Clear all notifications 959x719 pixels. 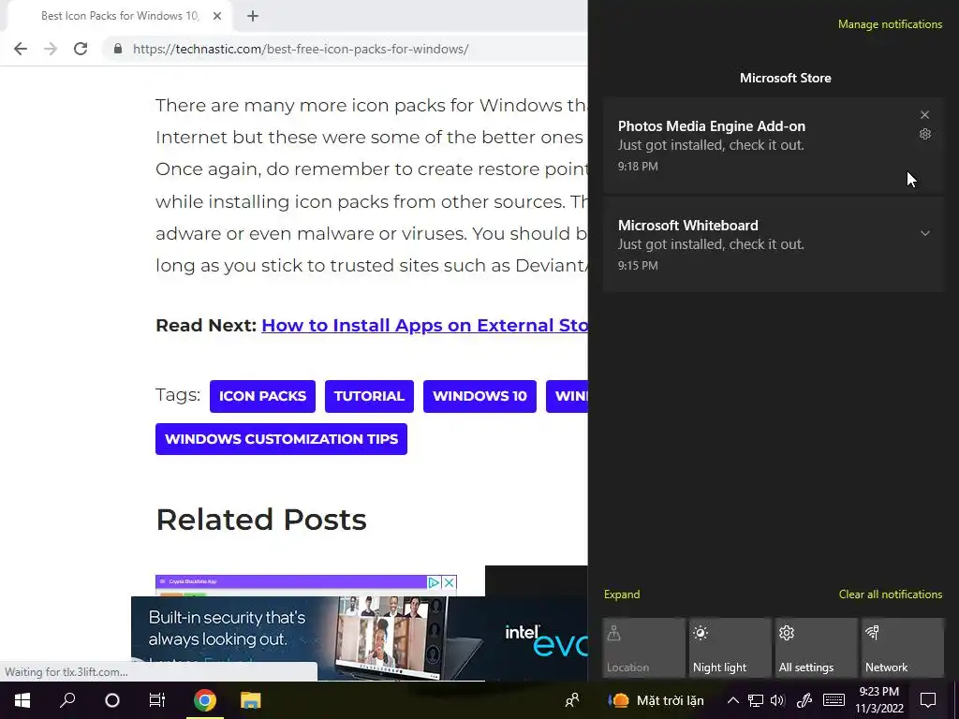891,594
